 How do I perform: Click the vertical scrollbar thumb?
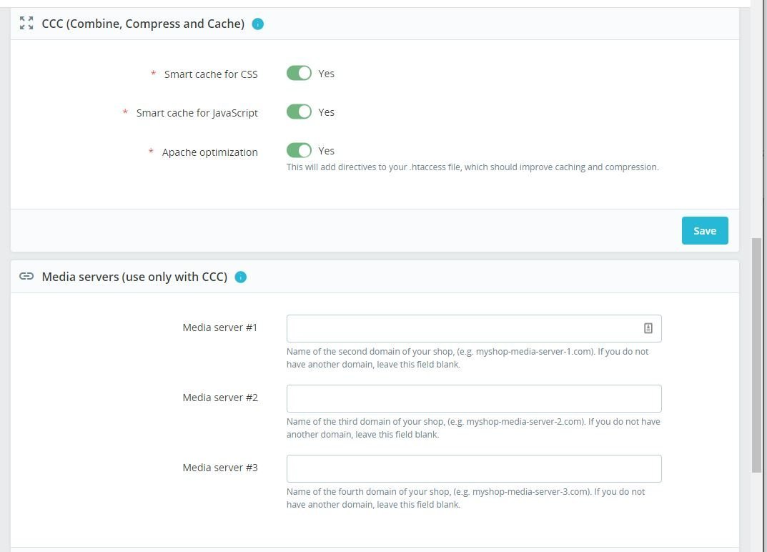point(756,354)
